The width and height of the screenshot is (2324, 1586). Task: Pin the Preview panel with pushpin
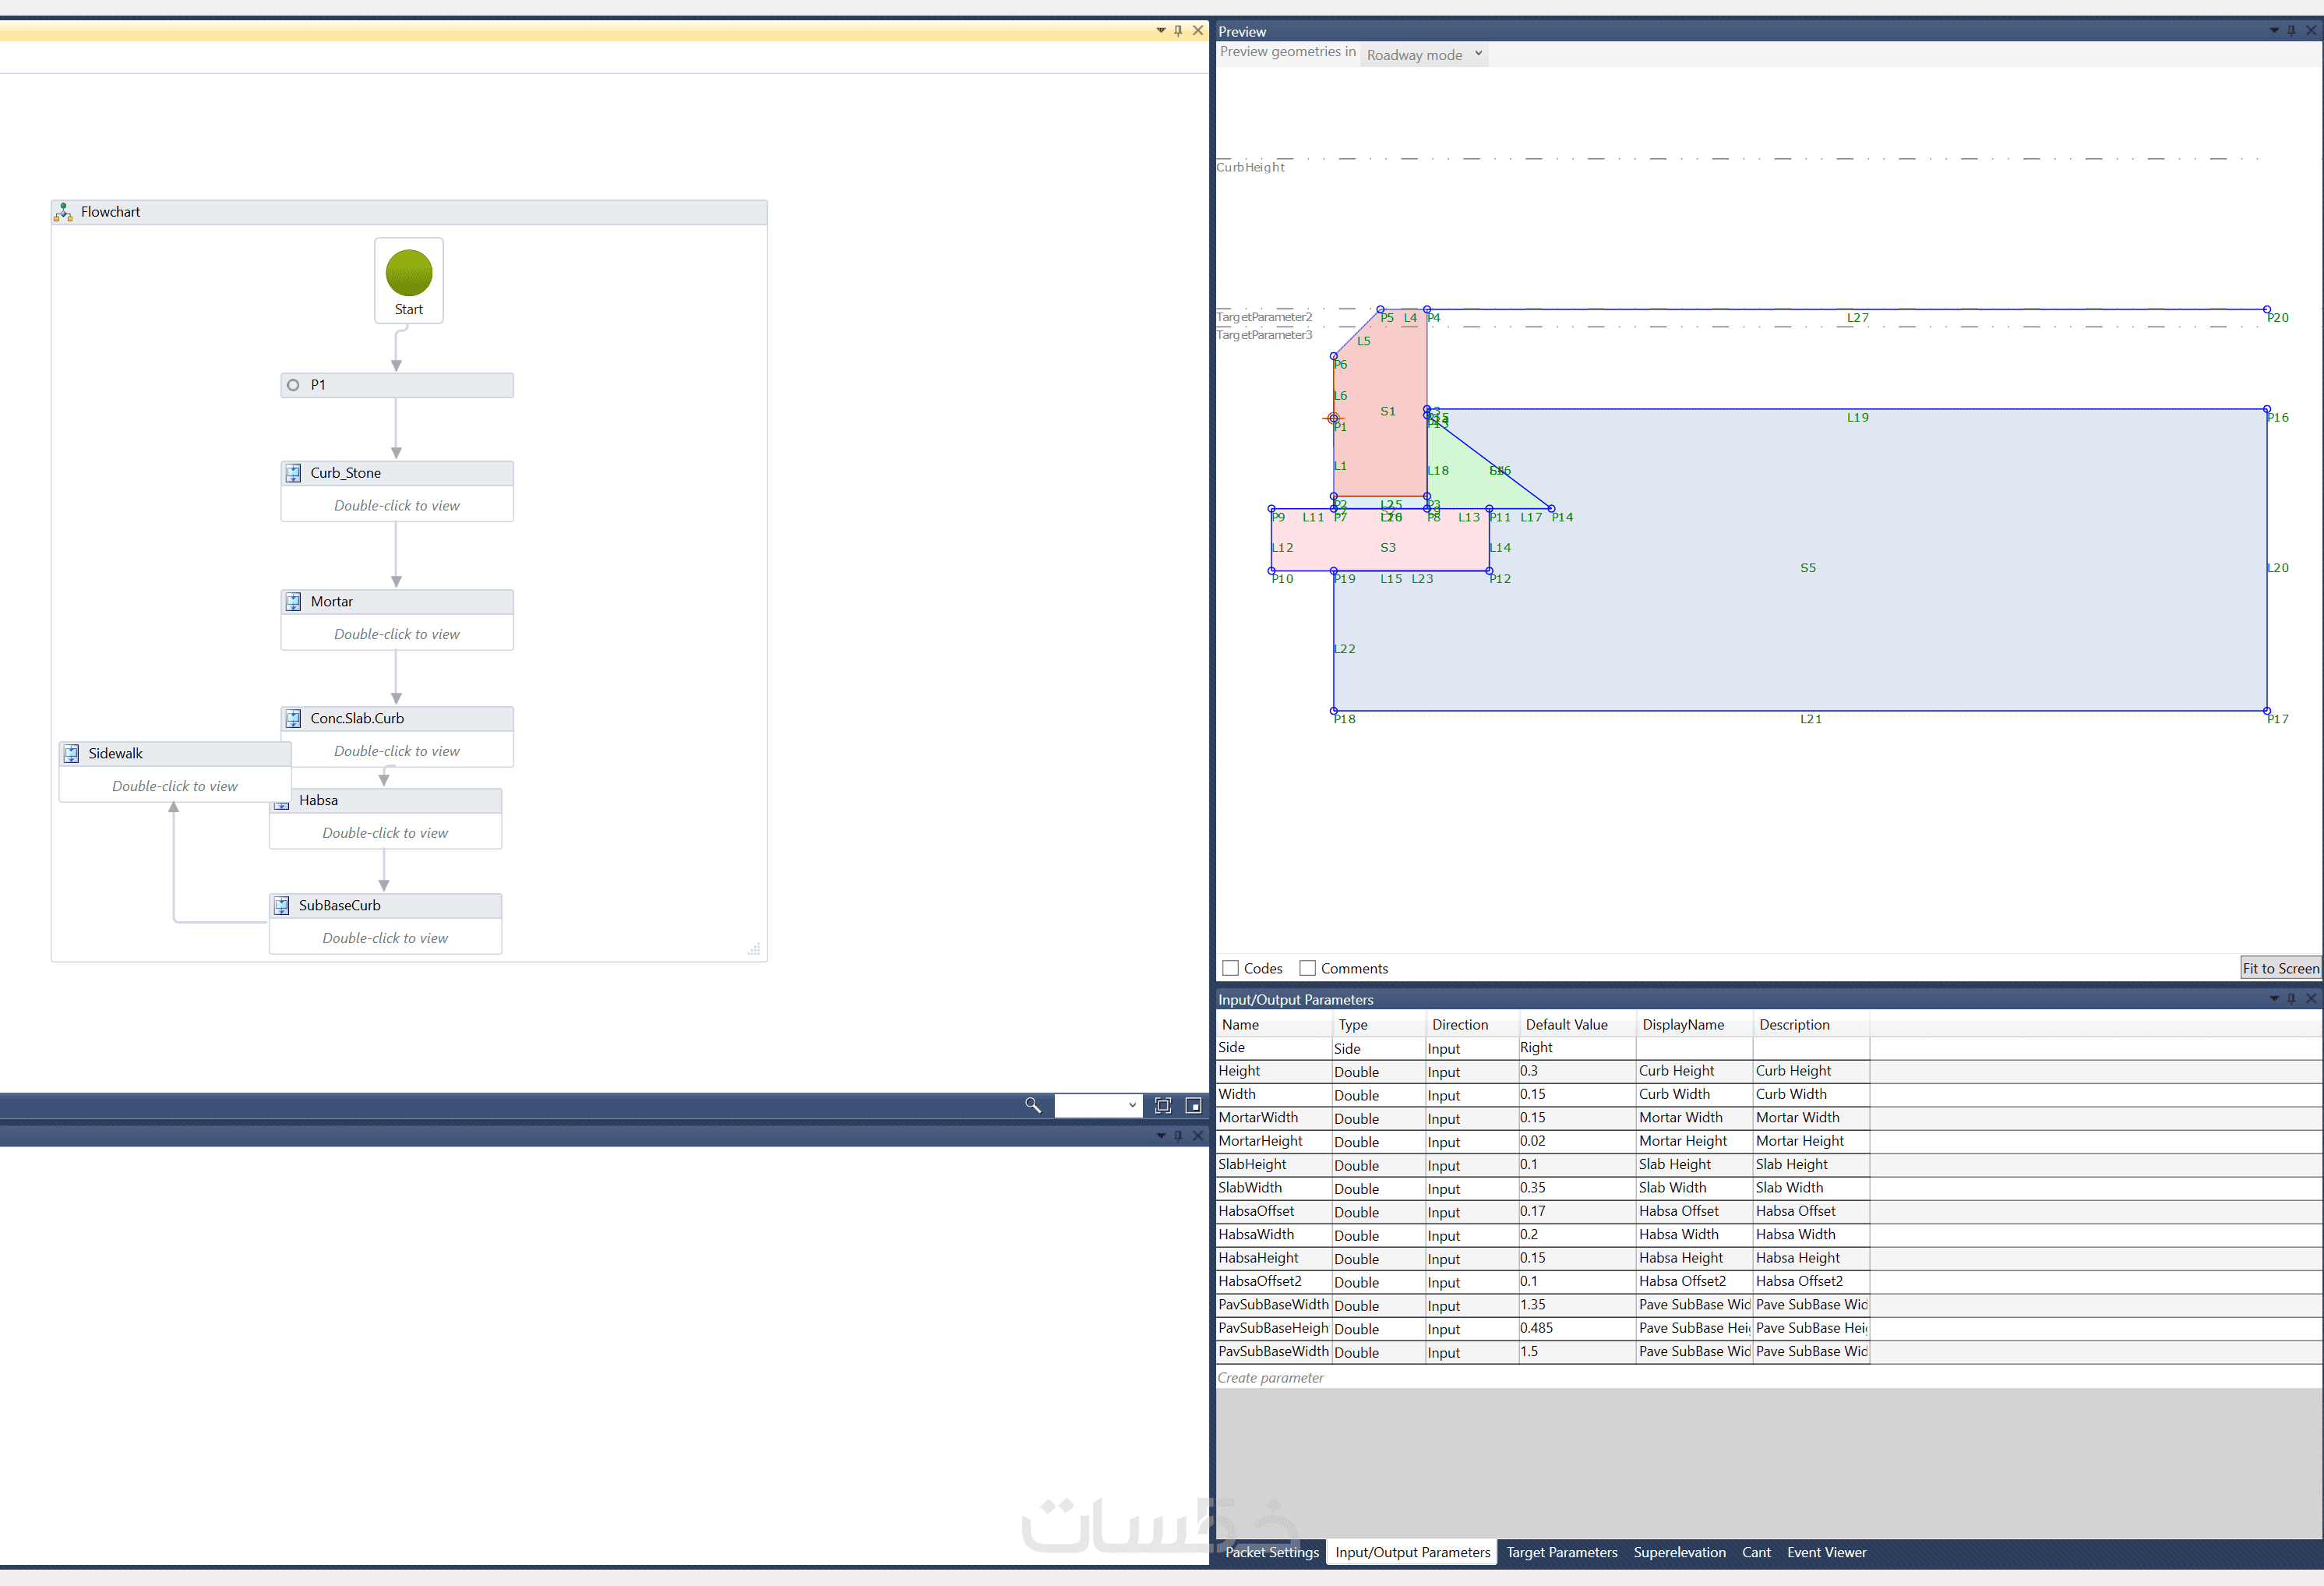click(x=2291, y=31)
